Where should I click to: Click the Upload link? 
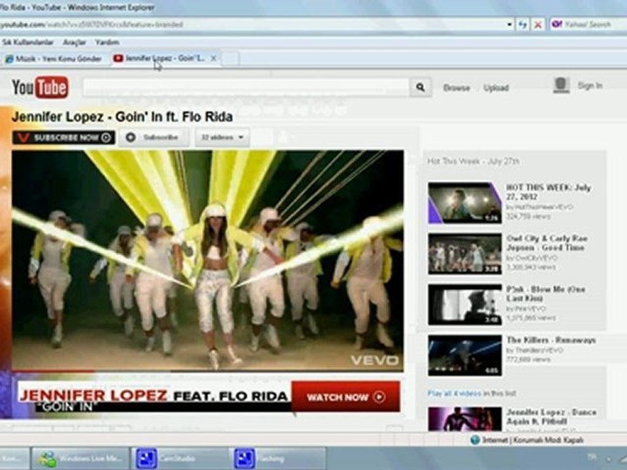(496, 88)
